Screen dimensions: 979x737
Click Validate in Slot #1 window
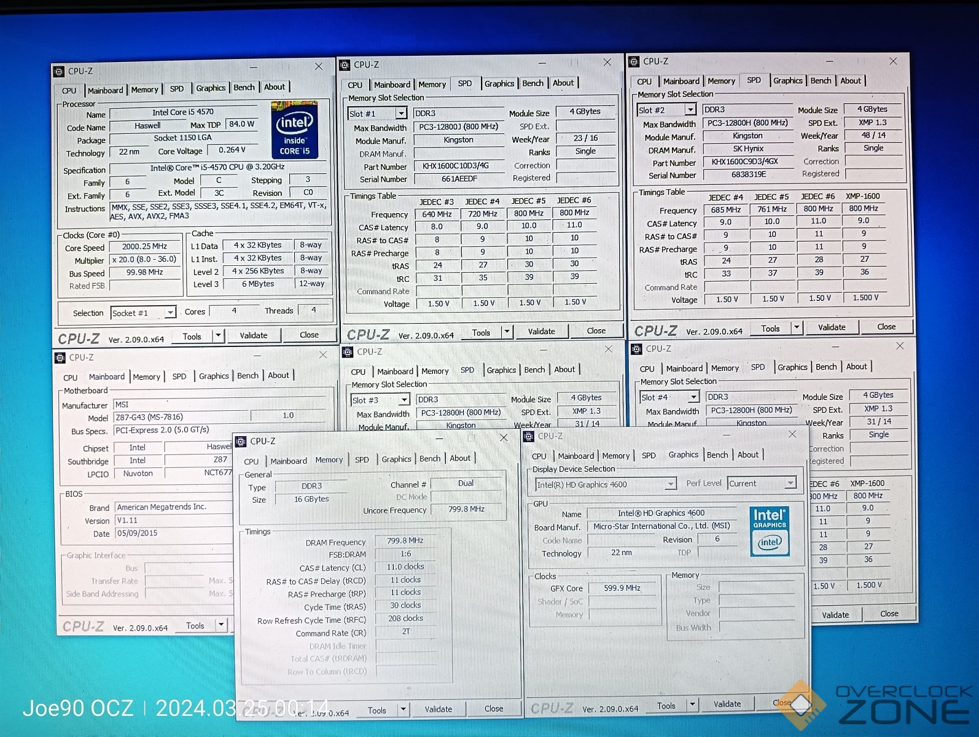pyautogui.click(x=542, y=331)
